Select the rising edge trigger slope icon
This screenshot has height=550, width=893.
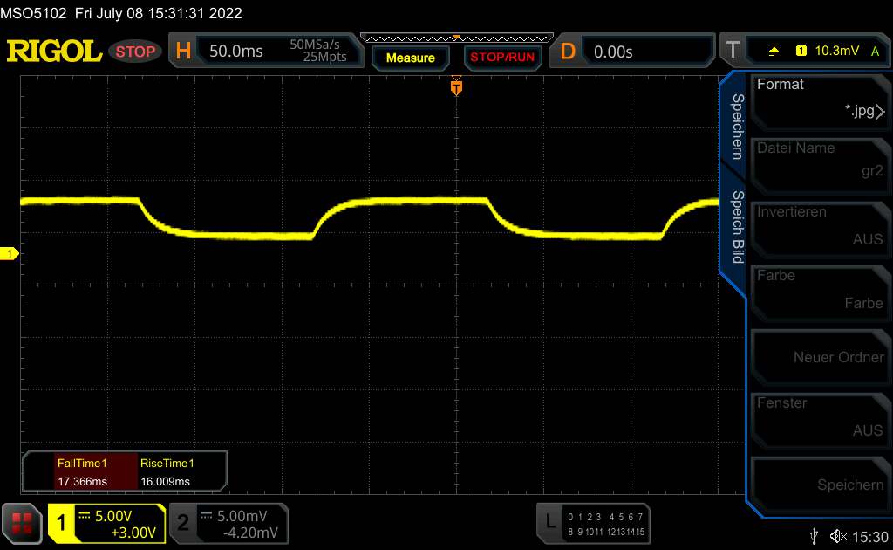tap(774, 51)
